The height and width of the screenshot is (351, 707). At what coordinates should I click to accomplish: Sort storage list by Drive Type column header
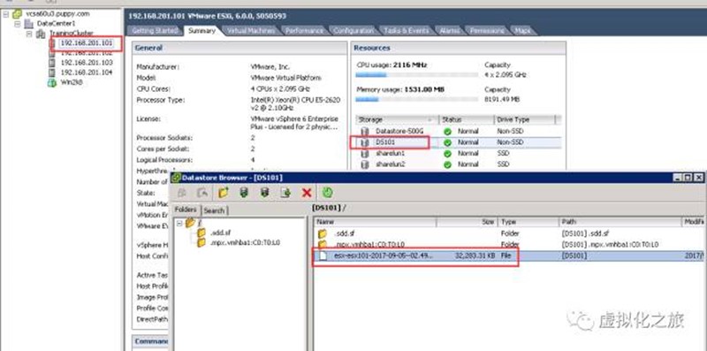525,119
